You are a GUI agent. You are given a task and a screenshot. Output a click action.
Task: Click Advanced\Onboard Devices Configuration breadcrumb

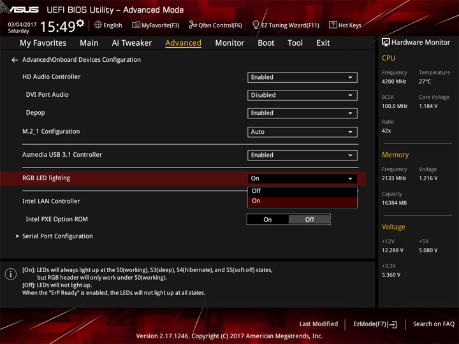tap(82, 60)
